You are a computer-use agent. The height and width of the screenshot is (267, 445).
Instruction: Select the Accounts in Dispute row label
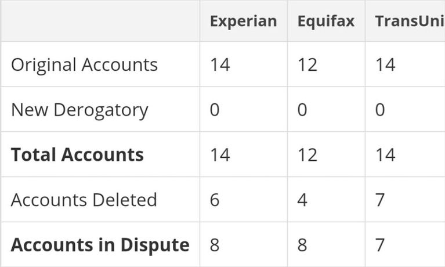100,245
